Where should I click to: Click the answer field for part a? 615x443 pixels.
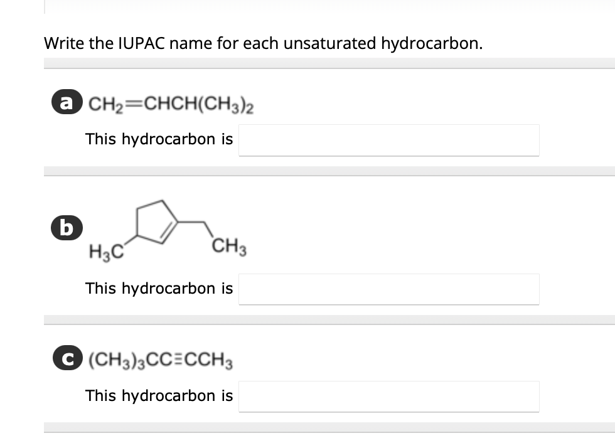tap(389, 140)
